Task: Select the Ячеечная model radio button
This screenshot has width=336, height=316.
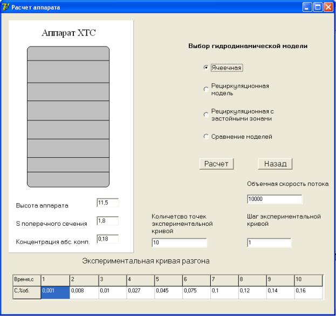Action: pyautogui.click(x=206, y=68)
